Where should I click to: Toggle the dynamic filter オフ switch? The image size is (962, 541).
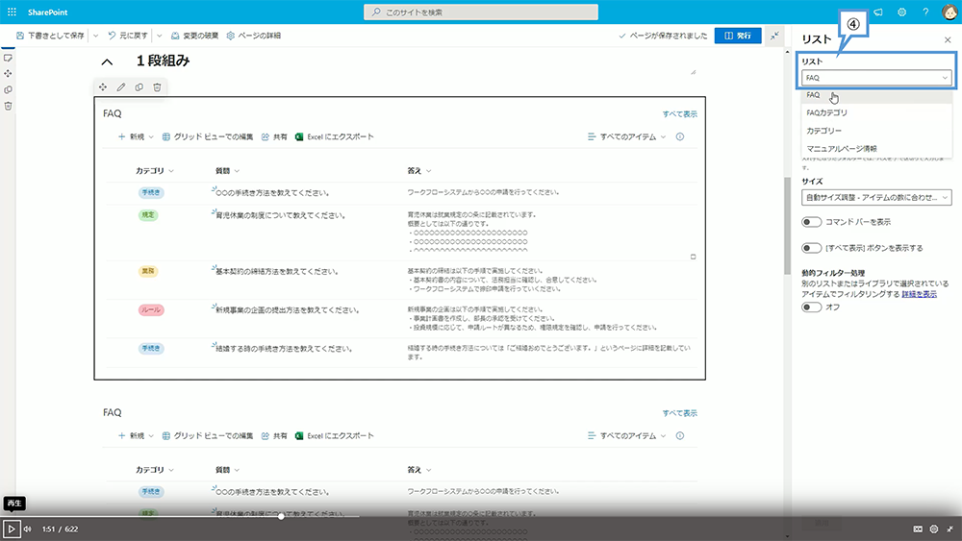click(x=811, y=307)
